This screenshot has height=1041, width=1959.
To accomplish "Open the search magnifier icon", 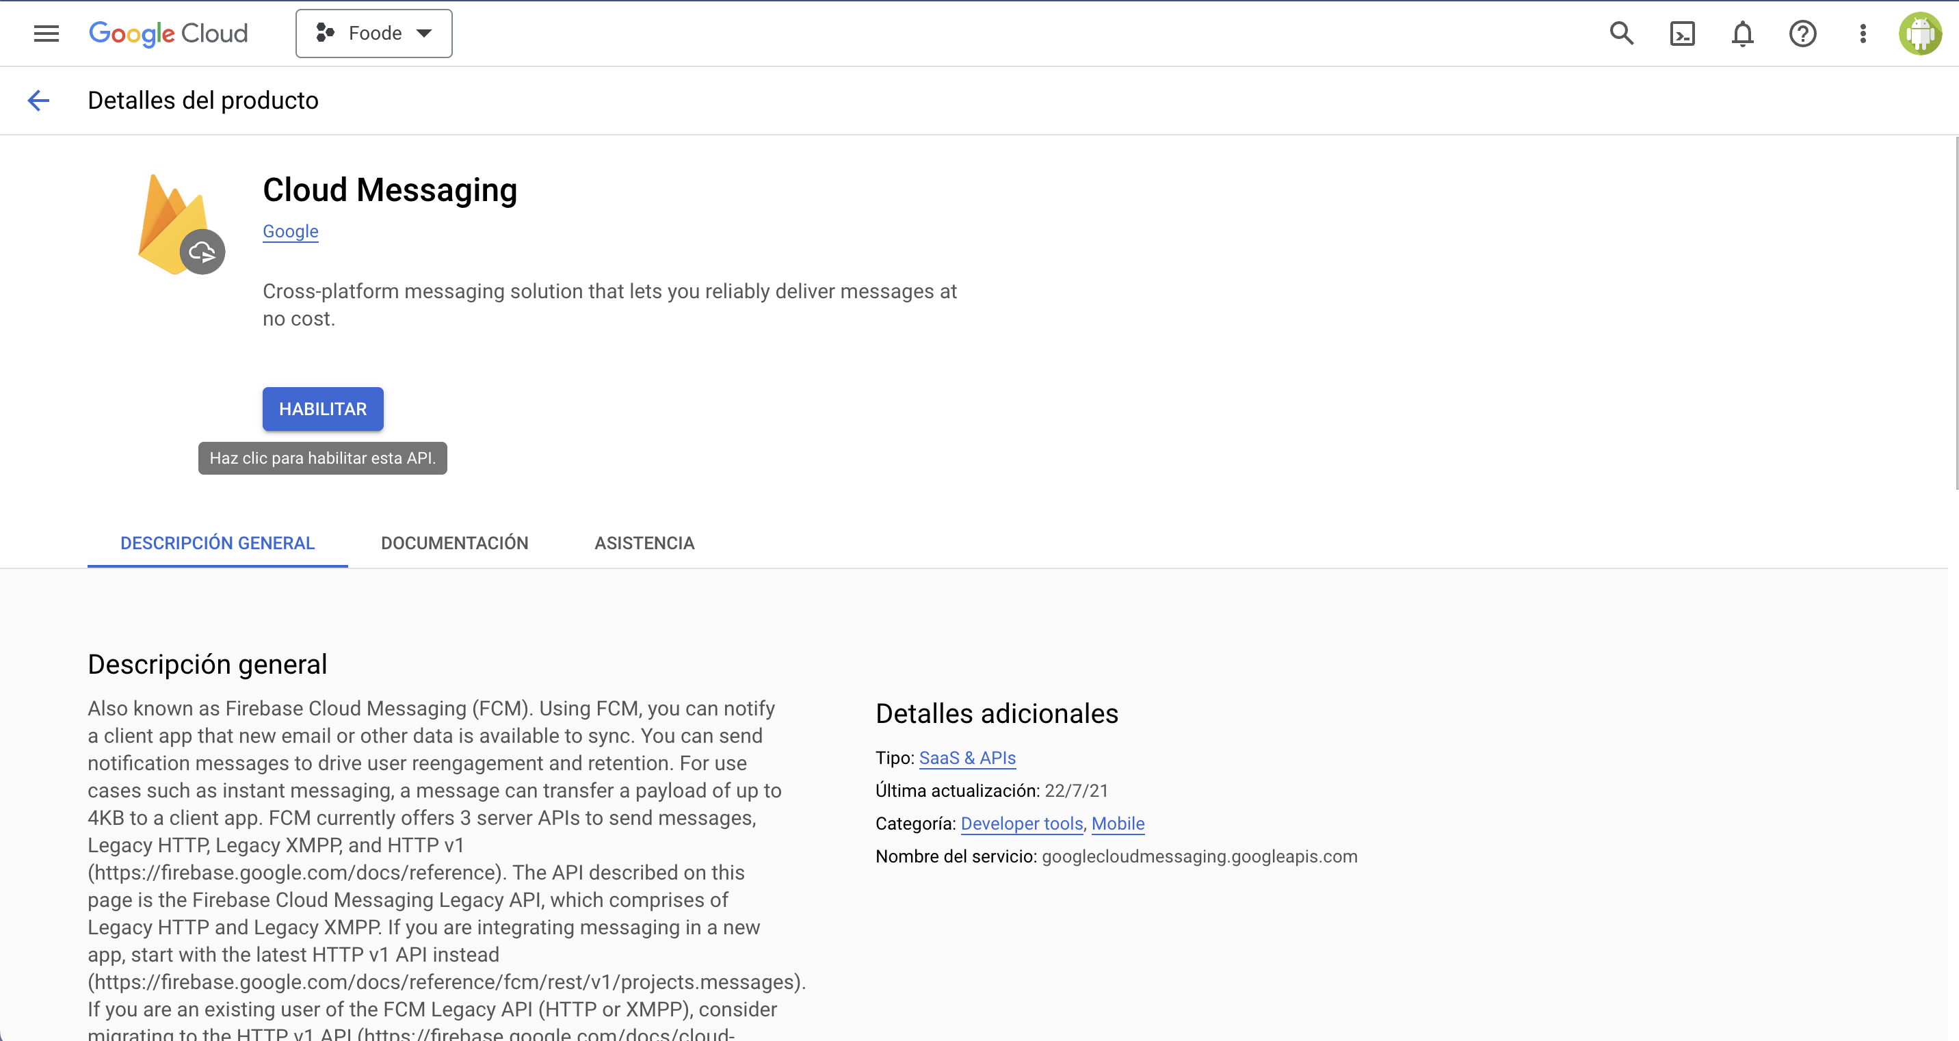I will point(1621,34).
